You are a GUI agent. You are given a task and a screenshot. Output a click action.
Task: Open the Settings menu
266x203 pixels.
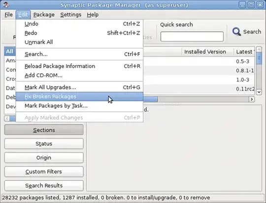coord(71,15)
